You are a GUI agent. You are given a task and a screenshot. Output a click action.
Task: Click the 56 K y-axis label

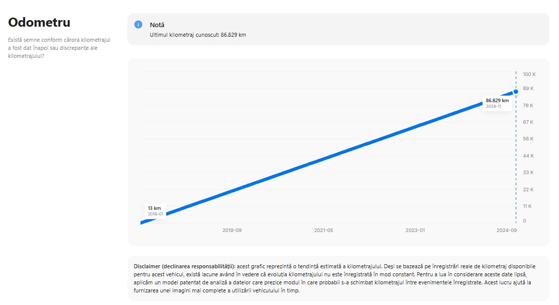[528, 138]
